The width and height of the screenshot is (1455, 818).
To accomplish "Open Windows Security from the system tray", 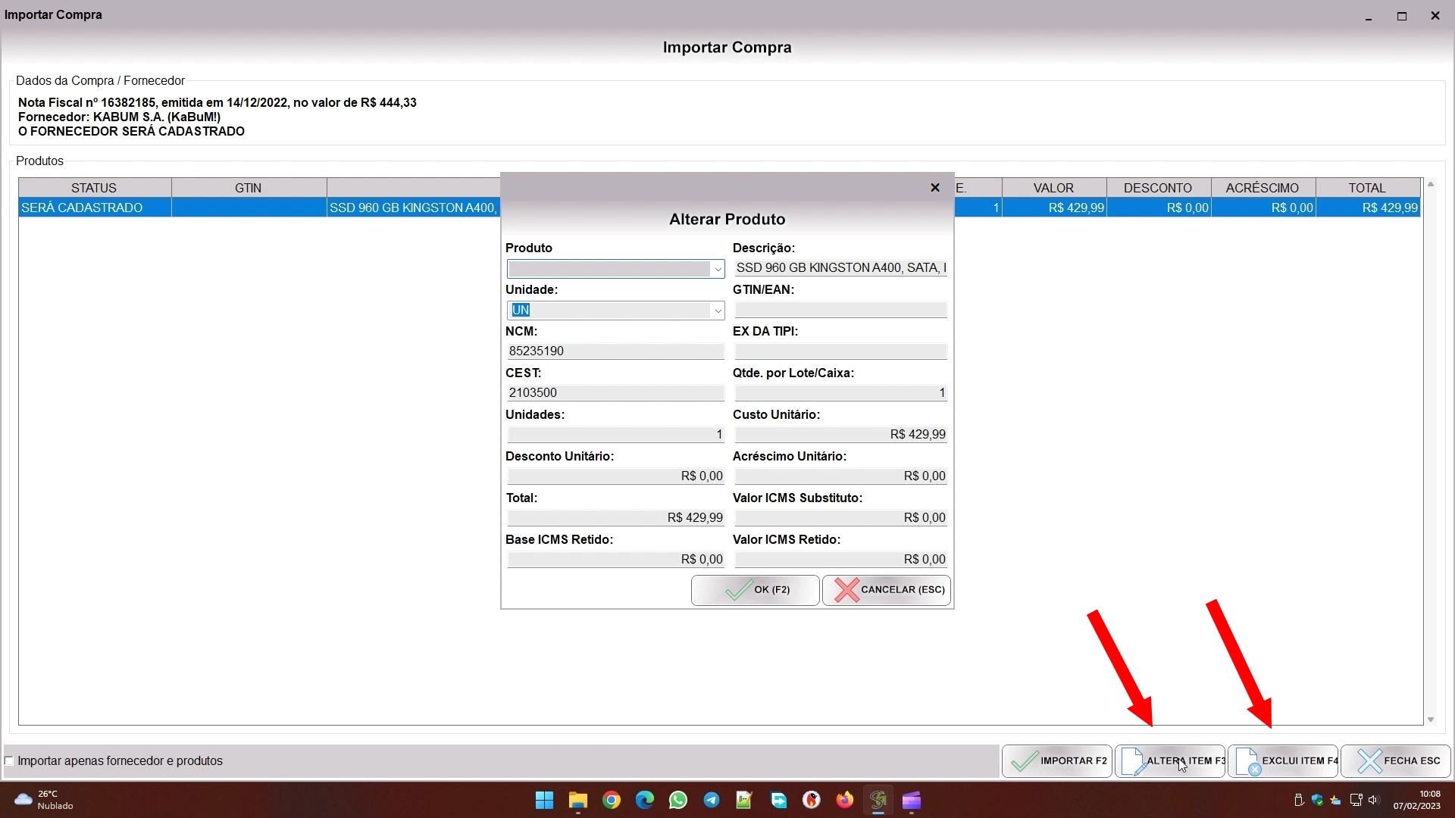I will [x=1317, y=800].
